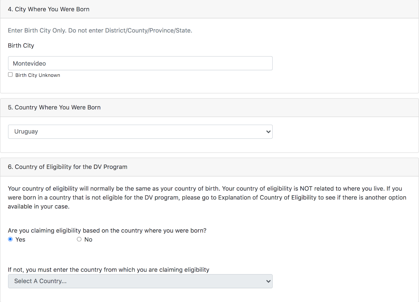Click the Birth City text field containing Montevideo
Image resolution: width=419 pixels, height=302 pixels.
click(x=140, y=63)
